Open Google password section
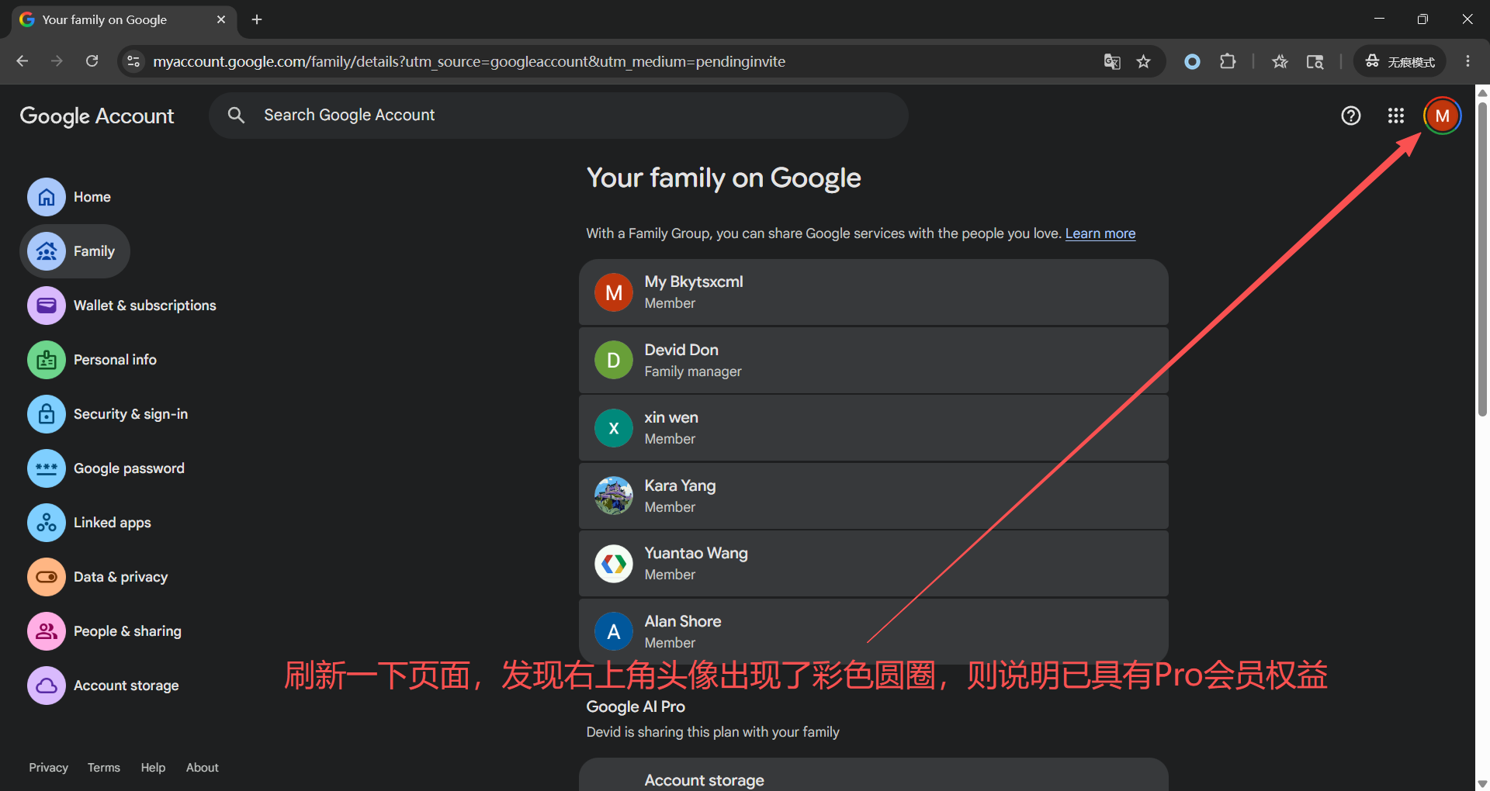Viewport: 1490px width, 791px height. point(106,468)
